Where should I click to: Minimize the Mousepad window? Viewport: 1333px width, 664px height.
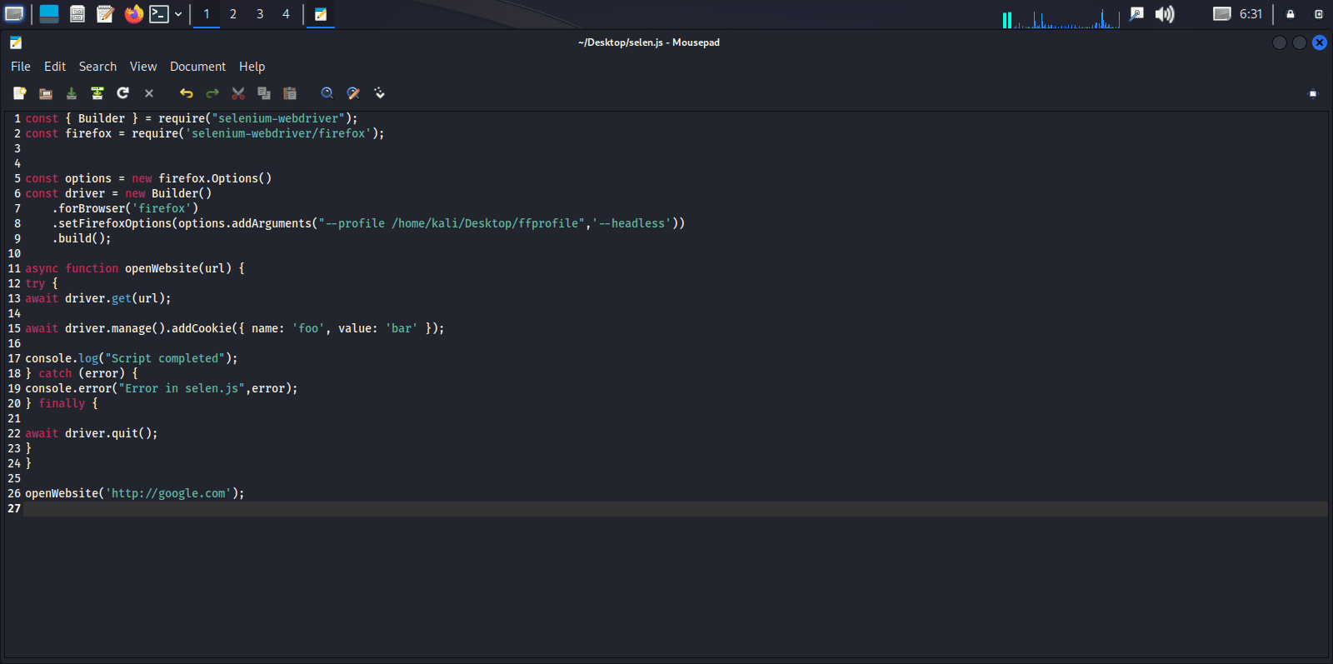pos(1280,42)
